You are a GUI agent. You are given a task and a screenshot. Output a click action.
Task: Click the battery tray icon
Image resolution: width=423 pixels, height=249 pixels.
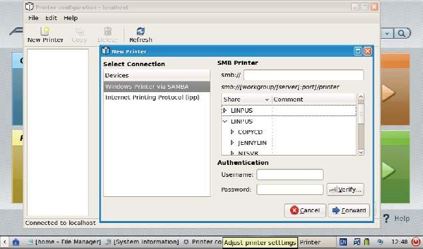point(366,242)
